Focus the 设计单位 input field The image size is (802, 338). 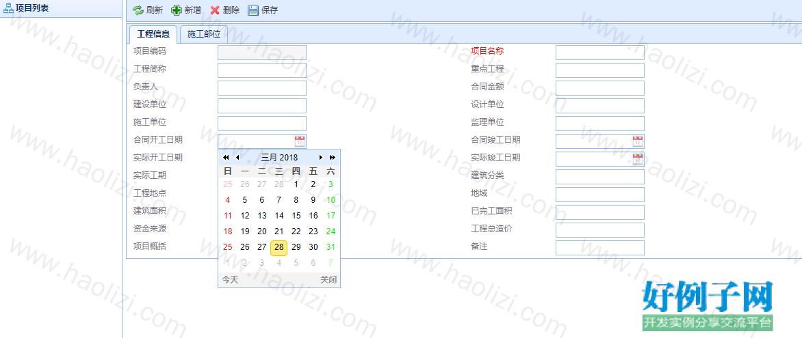coord(600,106)
